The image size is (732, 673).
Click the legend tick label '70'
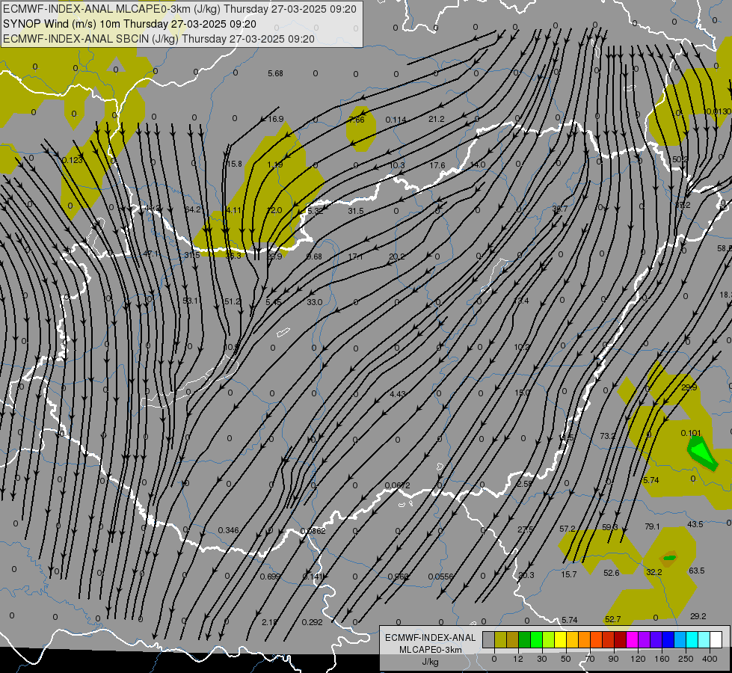(590, 659)
